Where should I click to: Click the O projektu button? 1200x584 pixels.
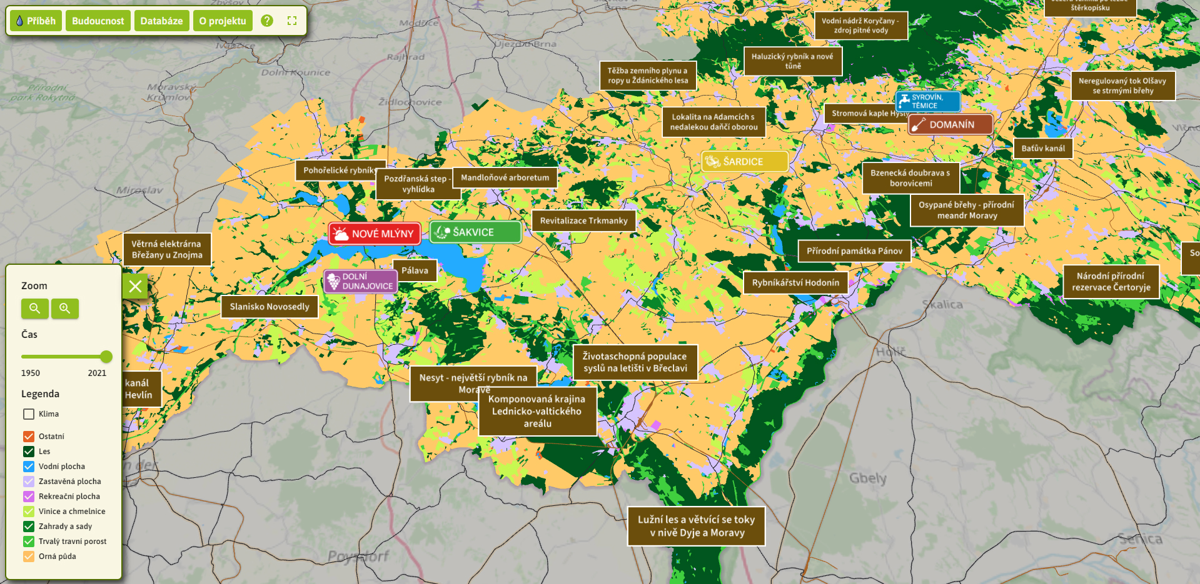pos(223,21)
